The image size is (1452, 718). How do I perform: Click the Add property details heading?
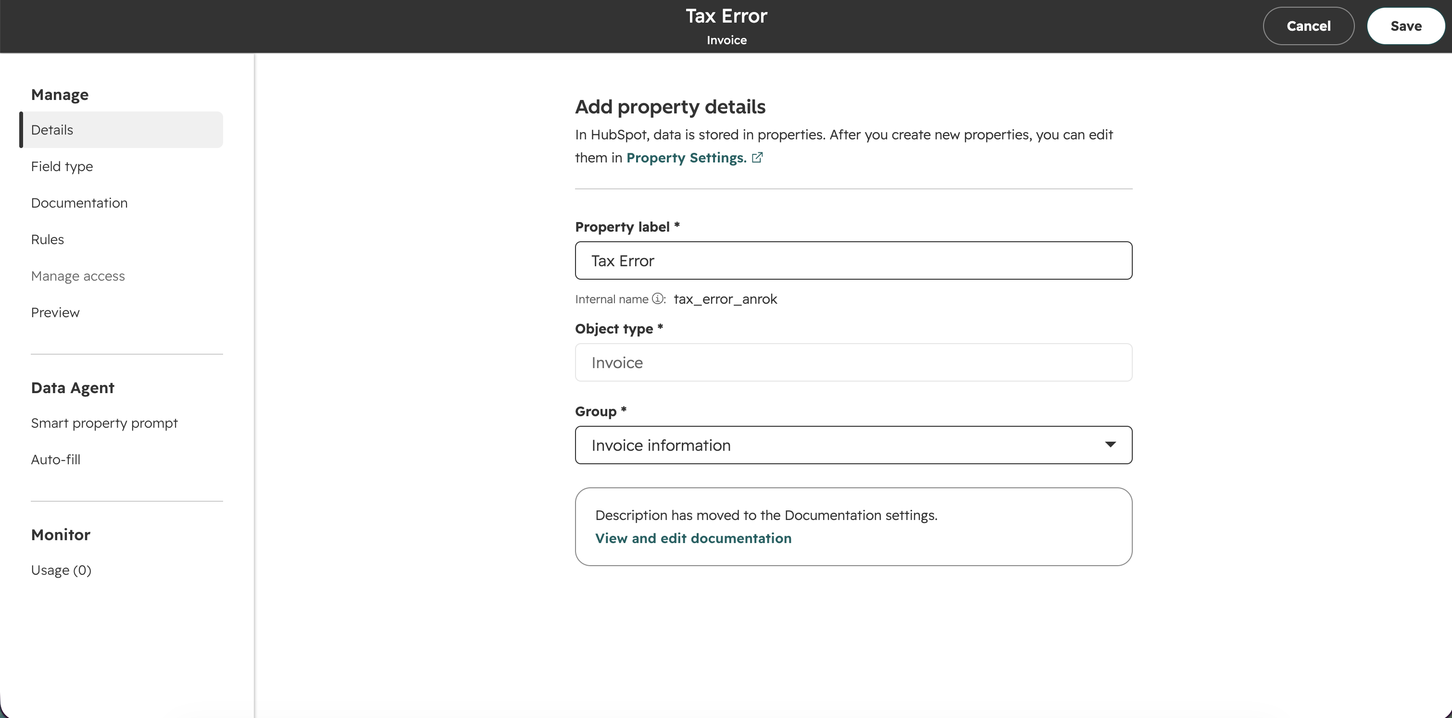670,107
